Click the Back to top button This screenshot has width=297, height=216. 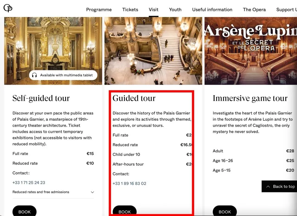(x=279, y=187)
